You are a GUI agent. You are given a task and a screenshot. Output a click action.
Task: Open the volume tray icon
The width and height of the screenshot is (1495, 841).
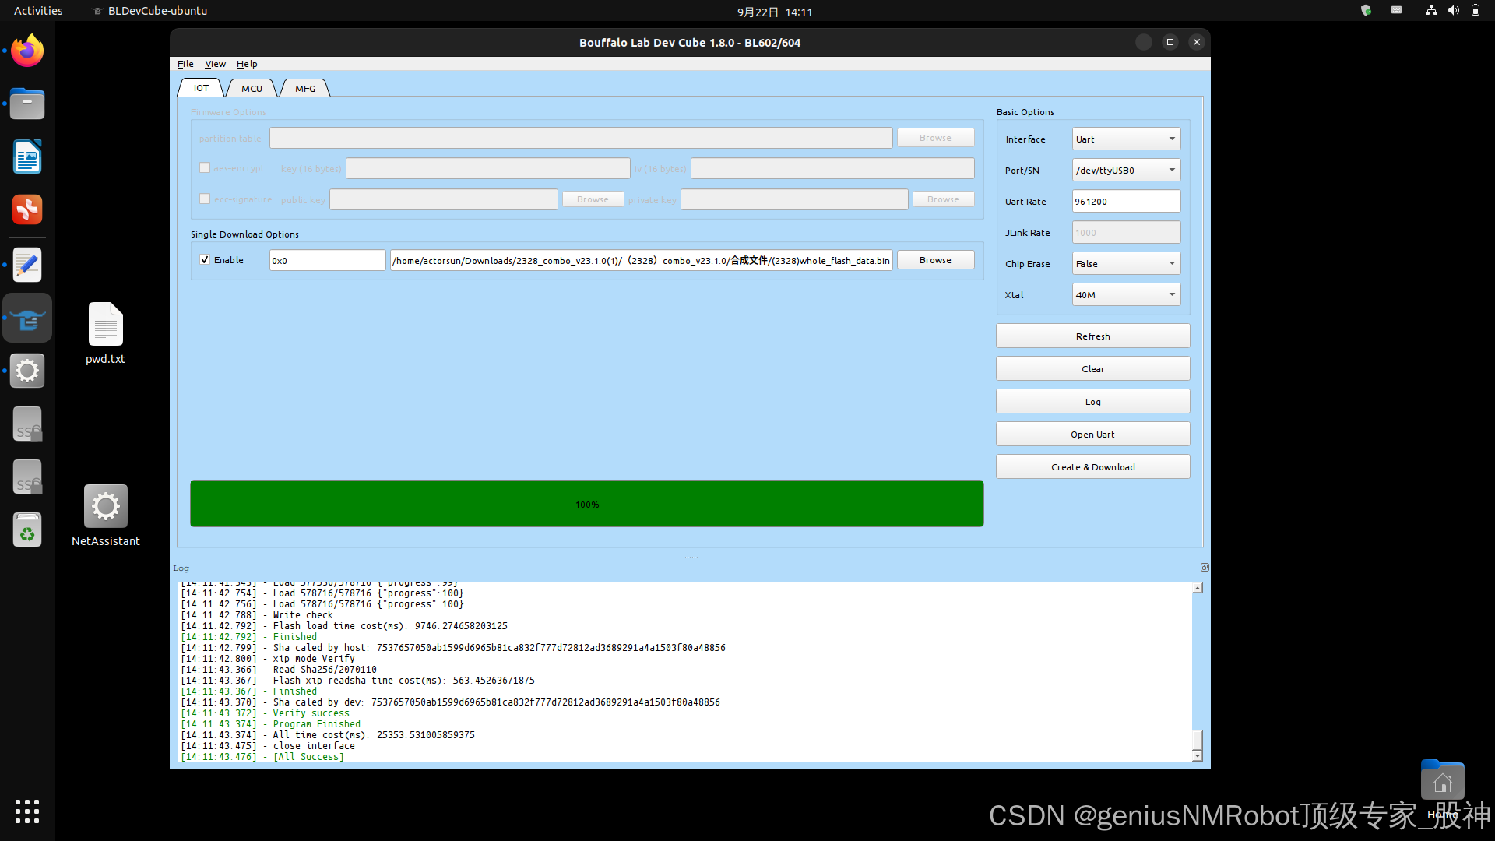pyautogui.click(x=1453, y=11)
